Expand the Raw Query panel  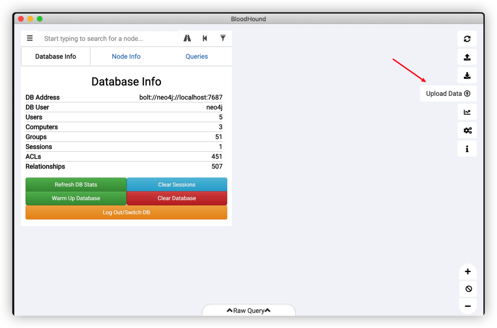[x=248, y=310]
